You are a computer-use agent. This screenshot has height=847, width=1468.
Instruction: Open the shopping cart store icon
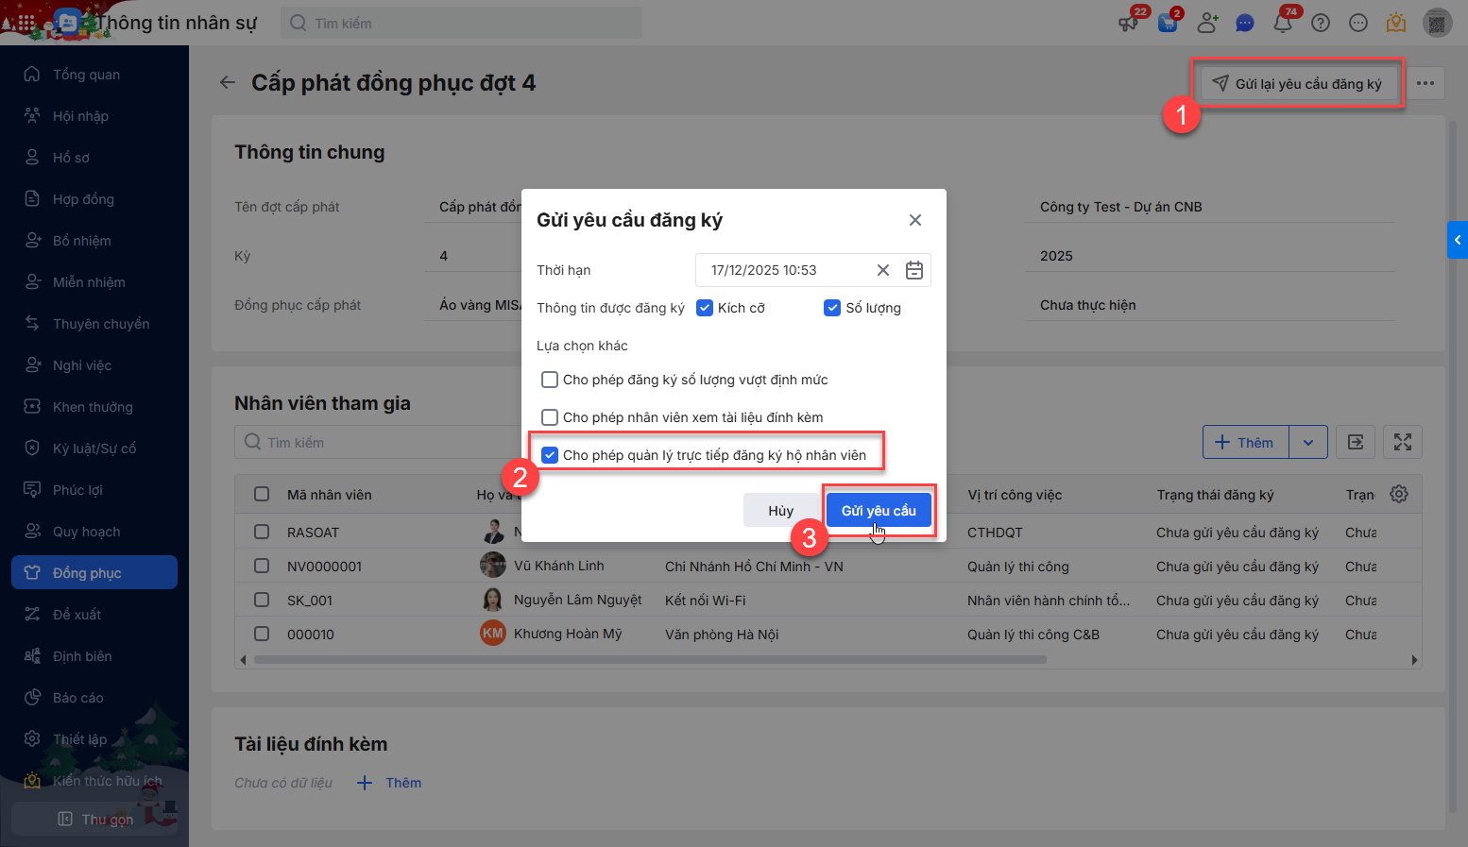tap(1168, 23)
